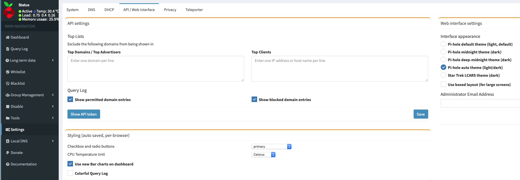Viewport: 520px width, 180px height.
Task: Click the Long-term data clock icon
Action: pos(7,60)
